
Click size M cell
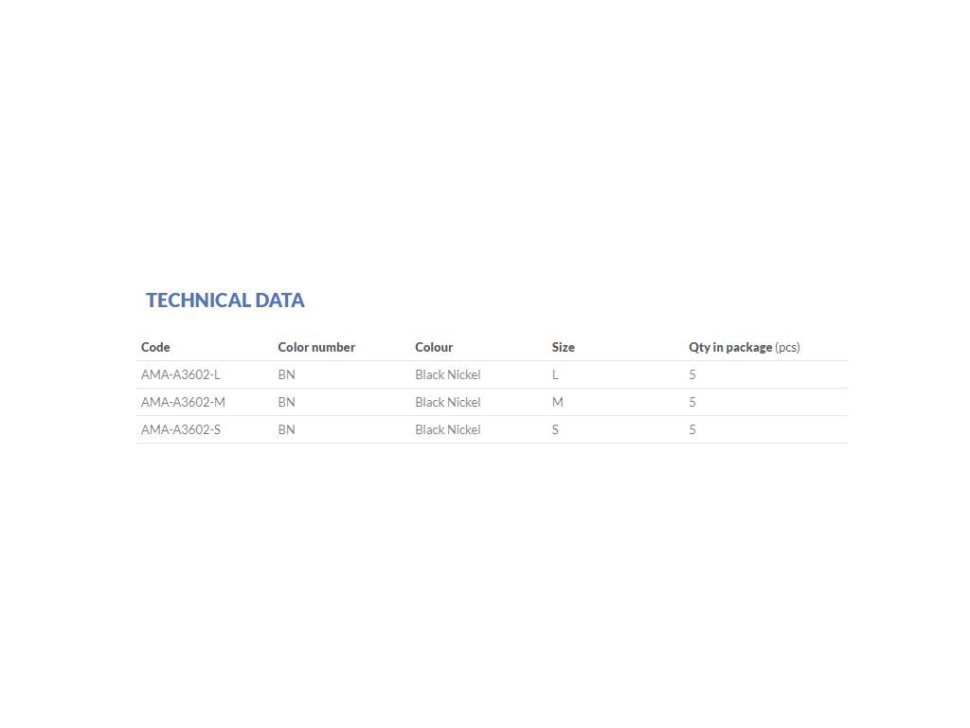pyautogui.click(x=557, y=402)
